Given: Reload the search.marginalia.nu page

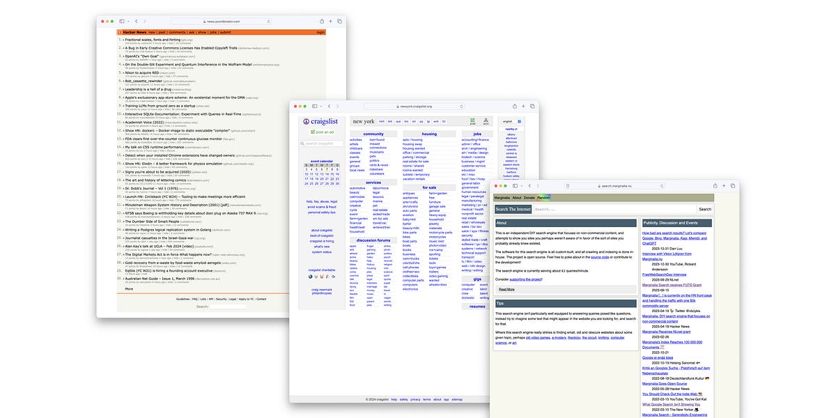Looking at the screenshot, I should 663,186.
